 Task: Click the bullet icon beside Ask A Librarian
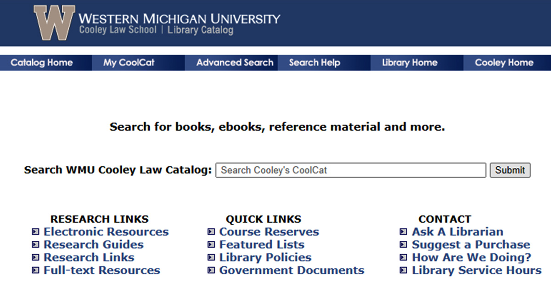pos(404,232)
